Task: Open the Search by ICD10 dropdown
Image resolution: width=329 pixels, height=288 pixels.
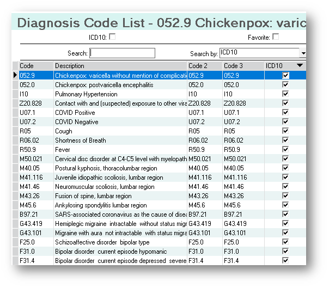Action: (x=303, y=53)
